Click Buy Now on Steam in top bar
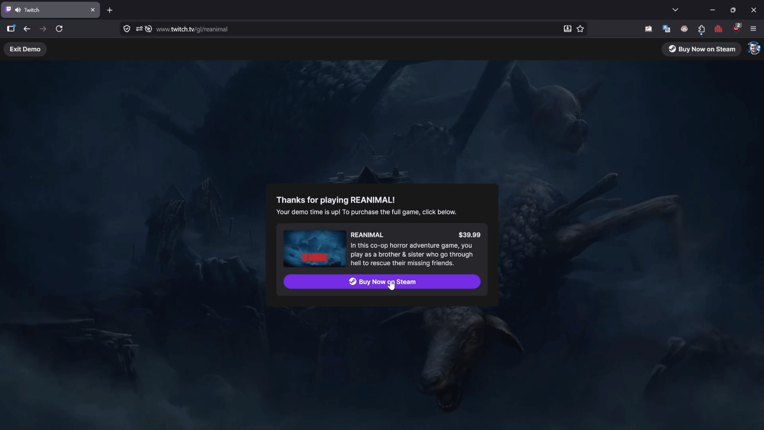This screenshot has height=430, width=764. [702, 49]
